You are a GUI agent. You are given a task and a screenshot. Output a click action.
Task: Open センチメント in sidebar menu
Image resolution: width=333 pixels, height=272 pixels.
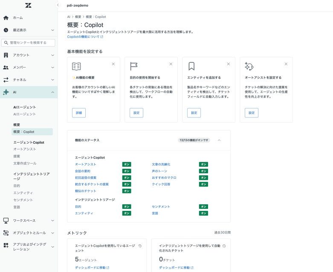23,200
